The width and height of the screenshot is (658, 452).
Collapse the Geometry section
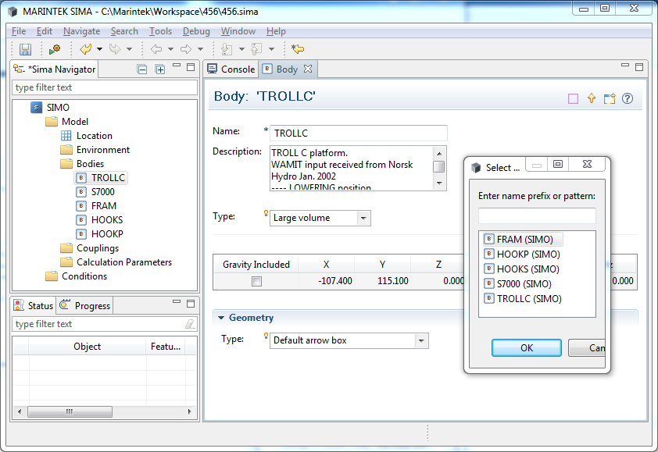click(x=221, y=318)
